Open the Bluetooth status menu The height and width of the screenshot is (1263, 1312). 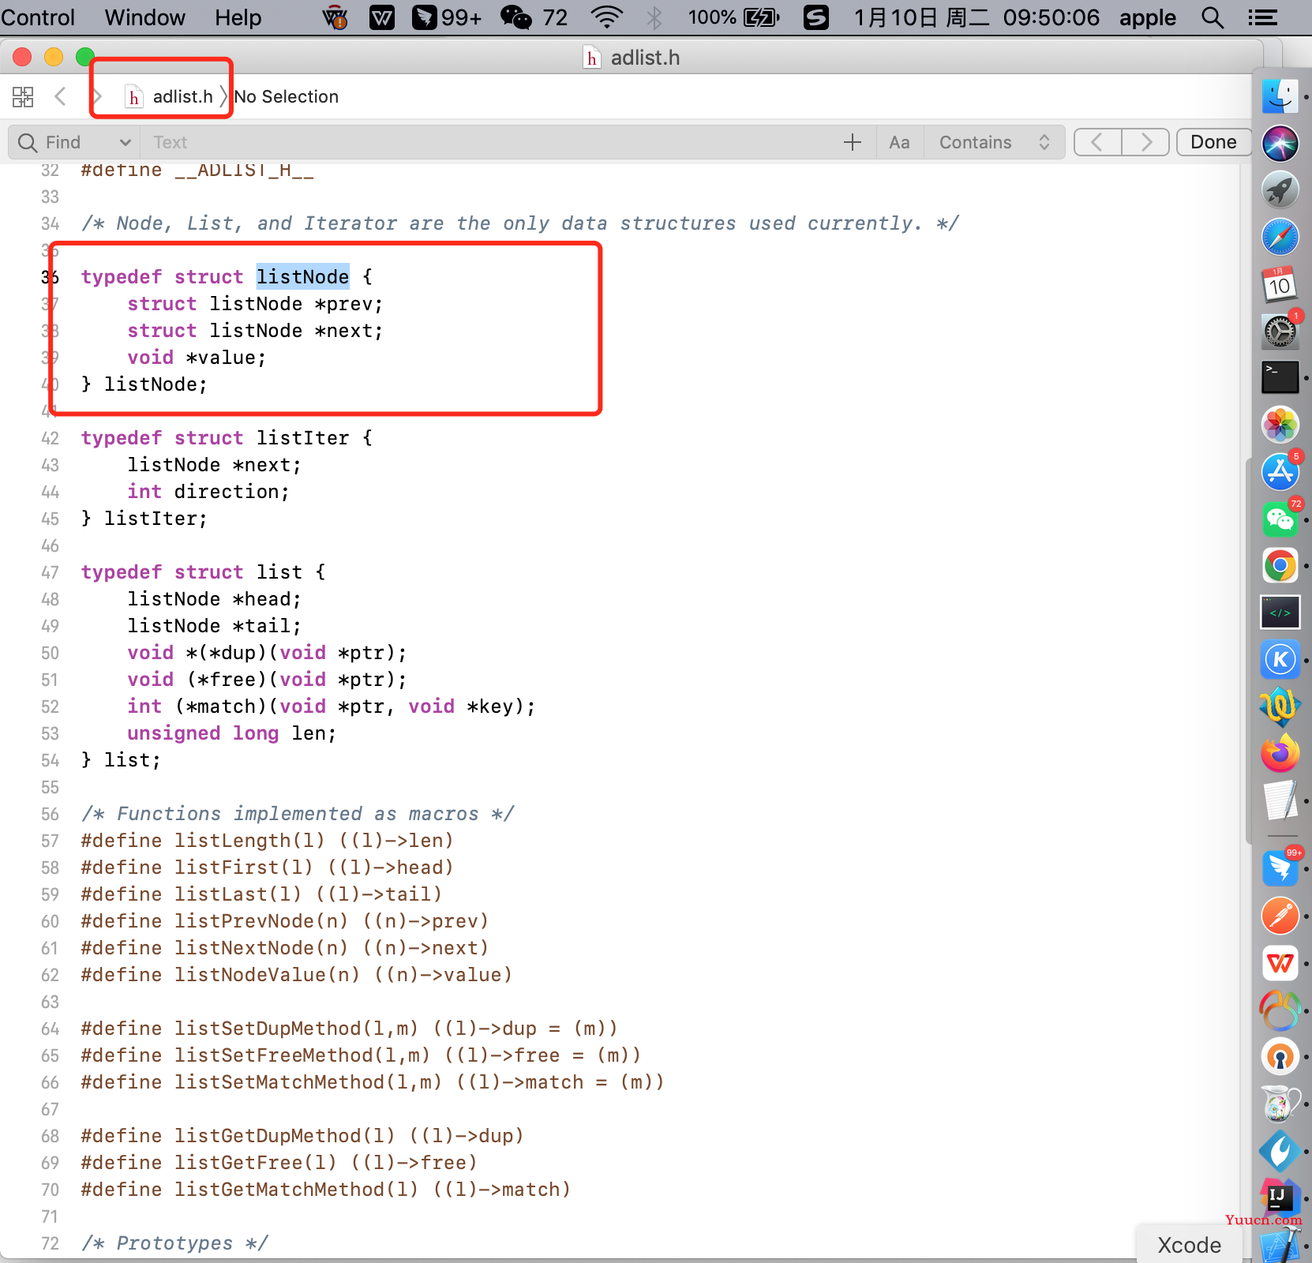pyautogui.click(x=654, y=17)
